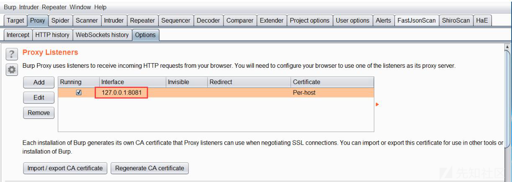Open the Intruder menu in the menu bar
This screenshot has height=182, width=512.
29,7
